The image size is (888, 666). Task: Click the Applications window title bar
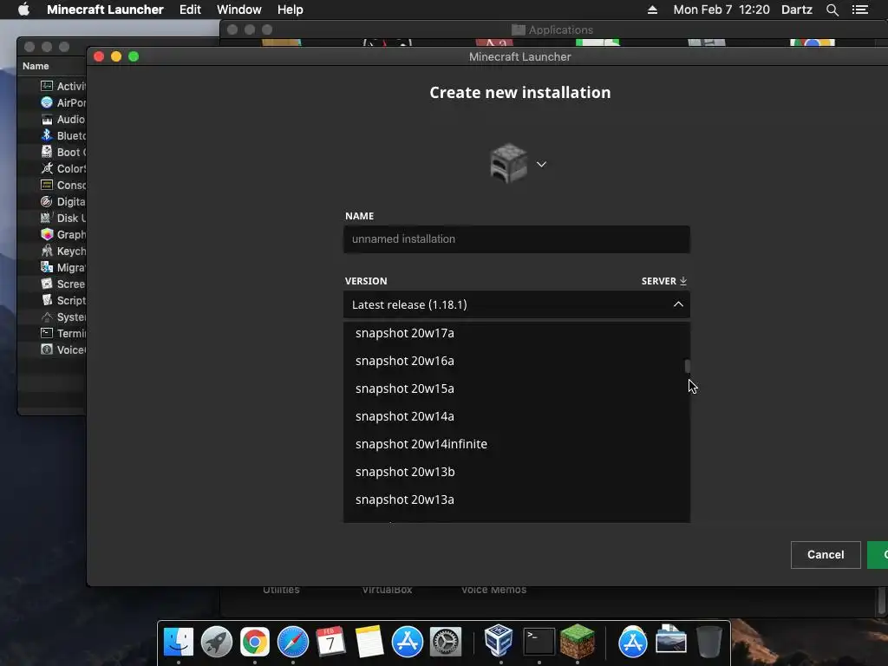(552, 29)
